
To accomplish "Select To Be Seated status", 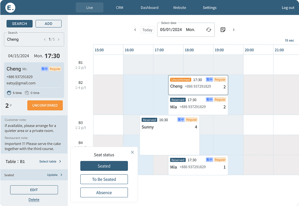I will [x=104, y=179].
